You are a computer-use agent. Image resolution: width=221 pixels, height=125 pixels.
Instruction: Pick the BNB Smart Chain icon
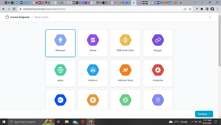click(125, 40)
